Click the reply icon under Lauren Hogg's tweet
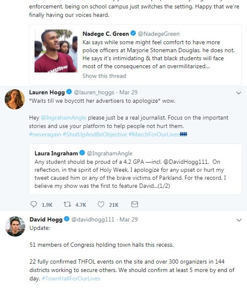This screenshot has width=247, height=288. (34, 204)
